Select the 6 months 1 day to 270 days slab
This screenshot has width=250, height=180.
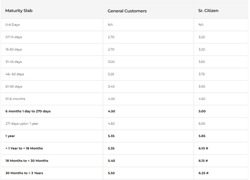point(27,111)
